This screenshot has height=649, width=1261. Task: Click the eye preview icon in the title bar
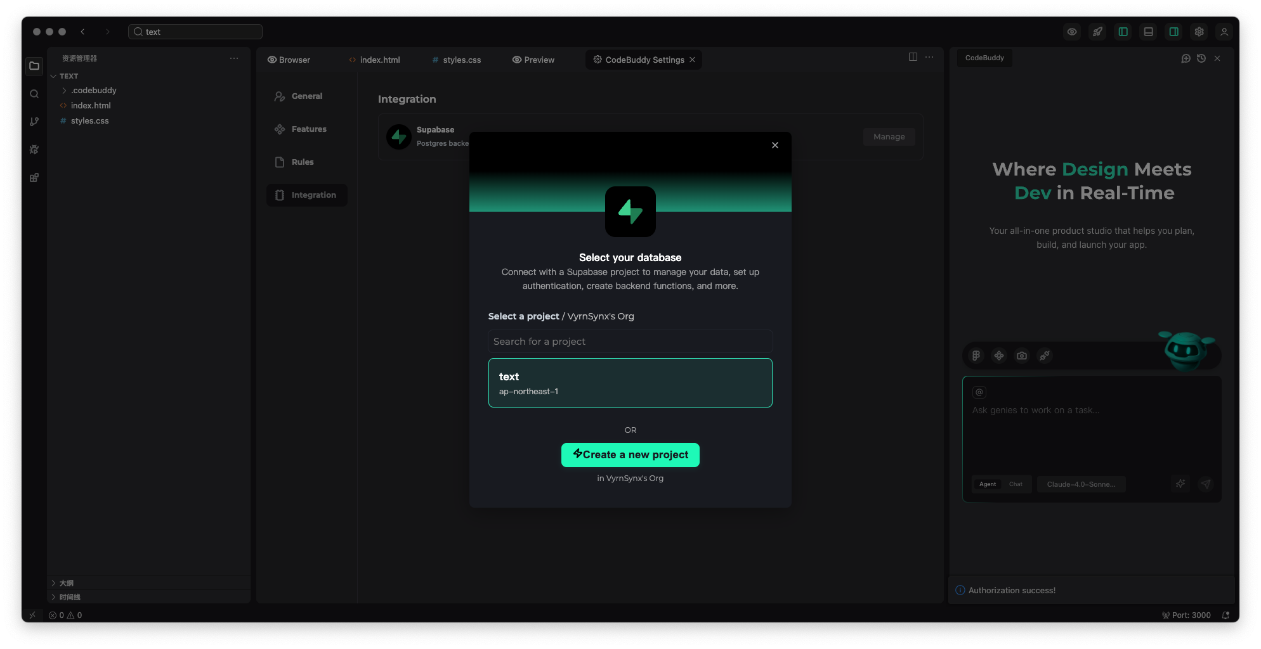click(x=1072, y=32)
